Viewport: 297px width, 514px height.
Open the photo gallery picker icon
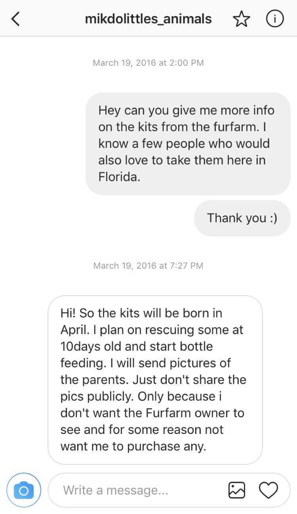click(236, 490)
